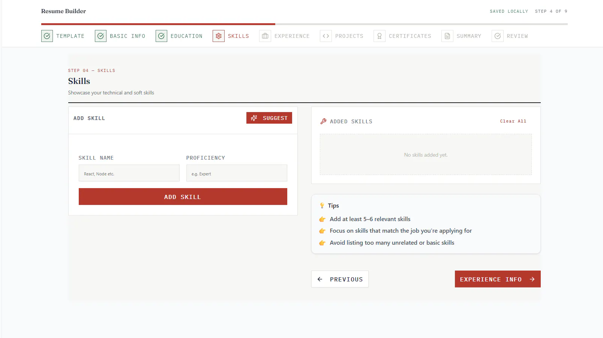
Task: Click the sparkle icon on Suggest button
Action: 254,118
